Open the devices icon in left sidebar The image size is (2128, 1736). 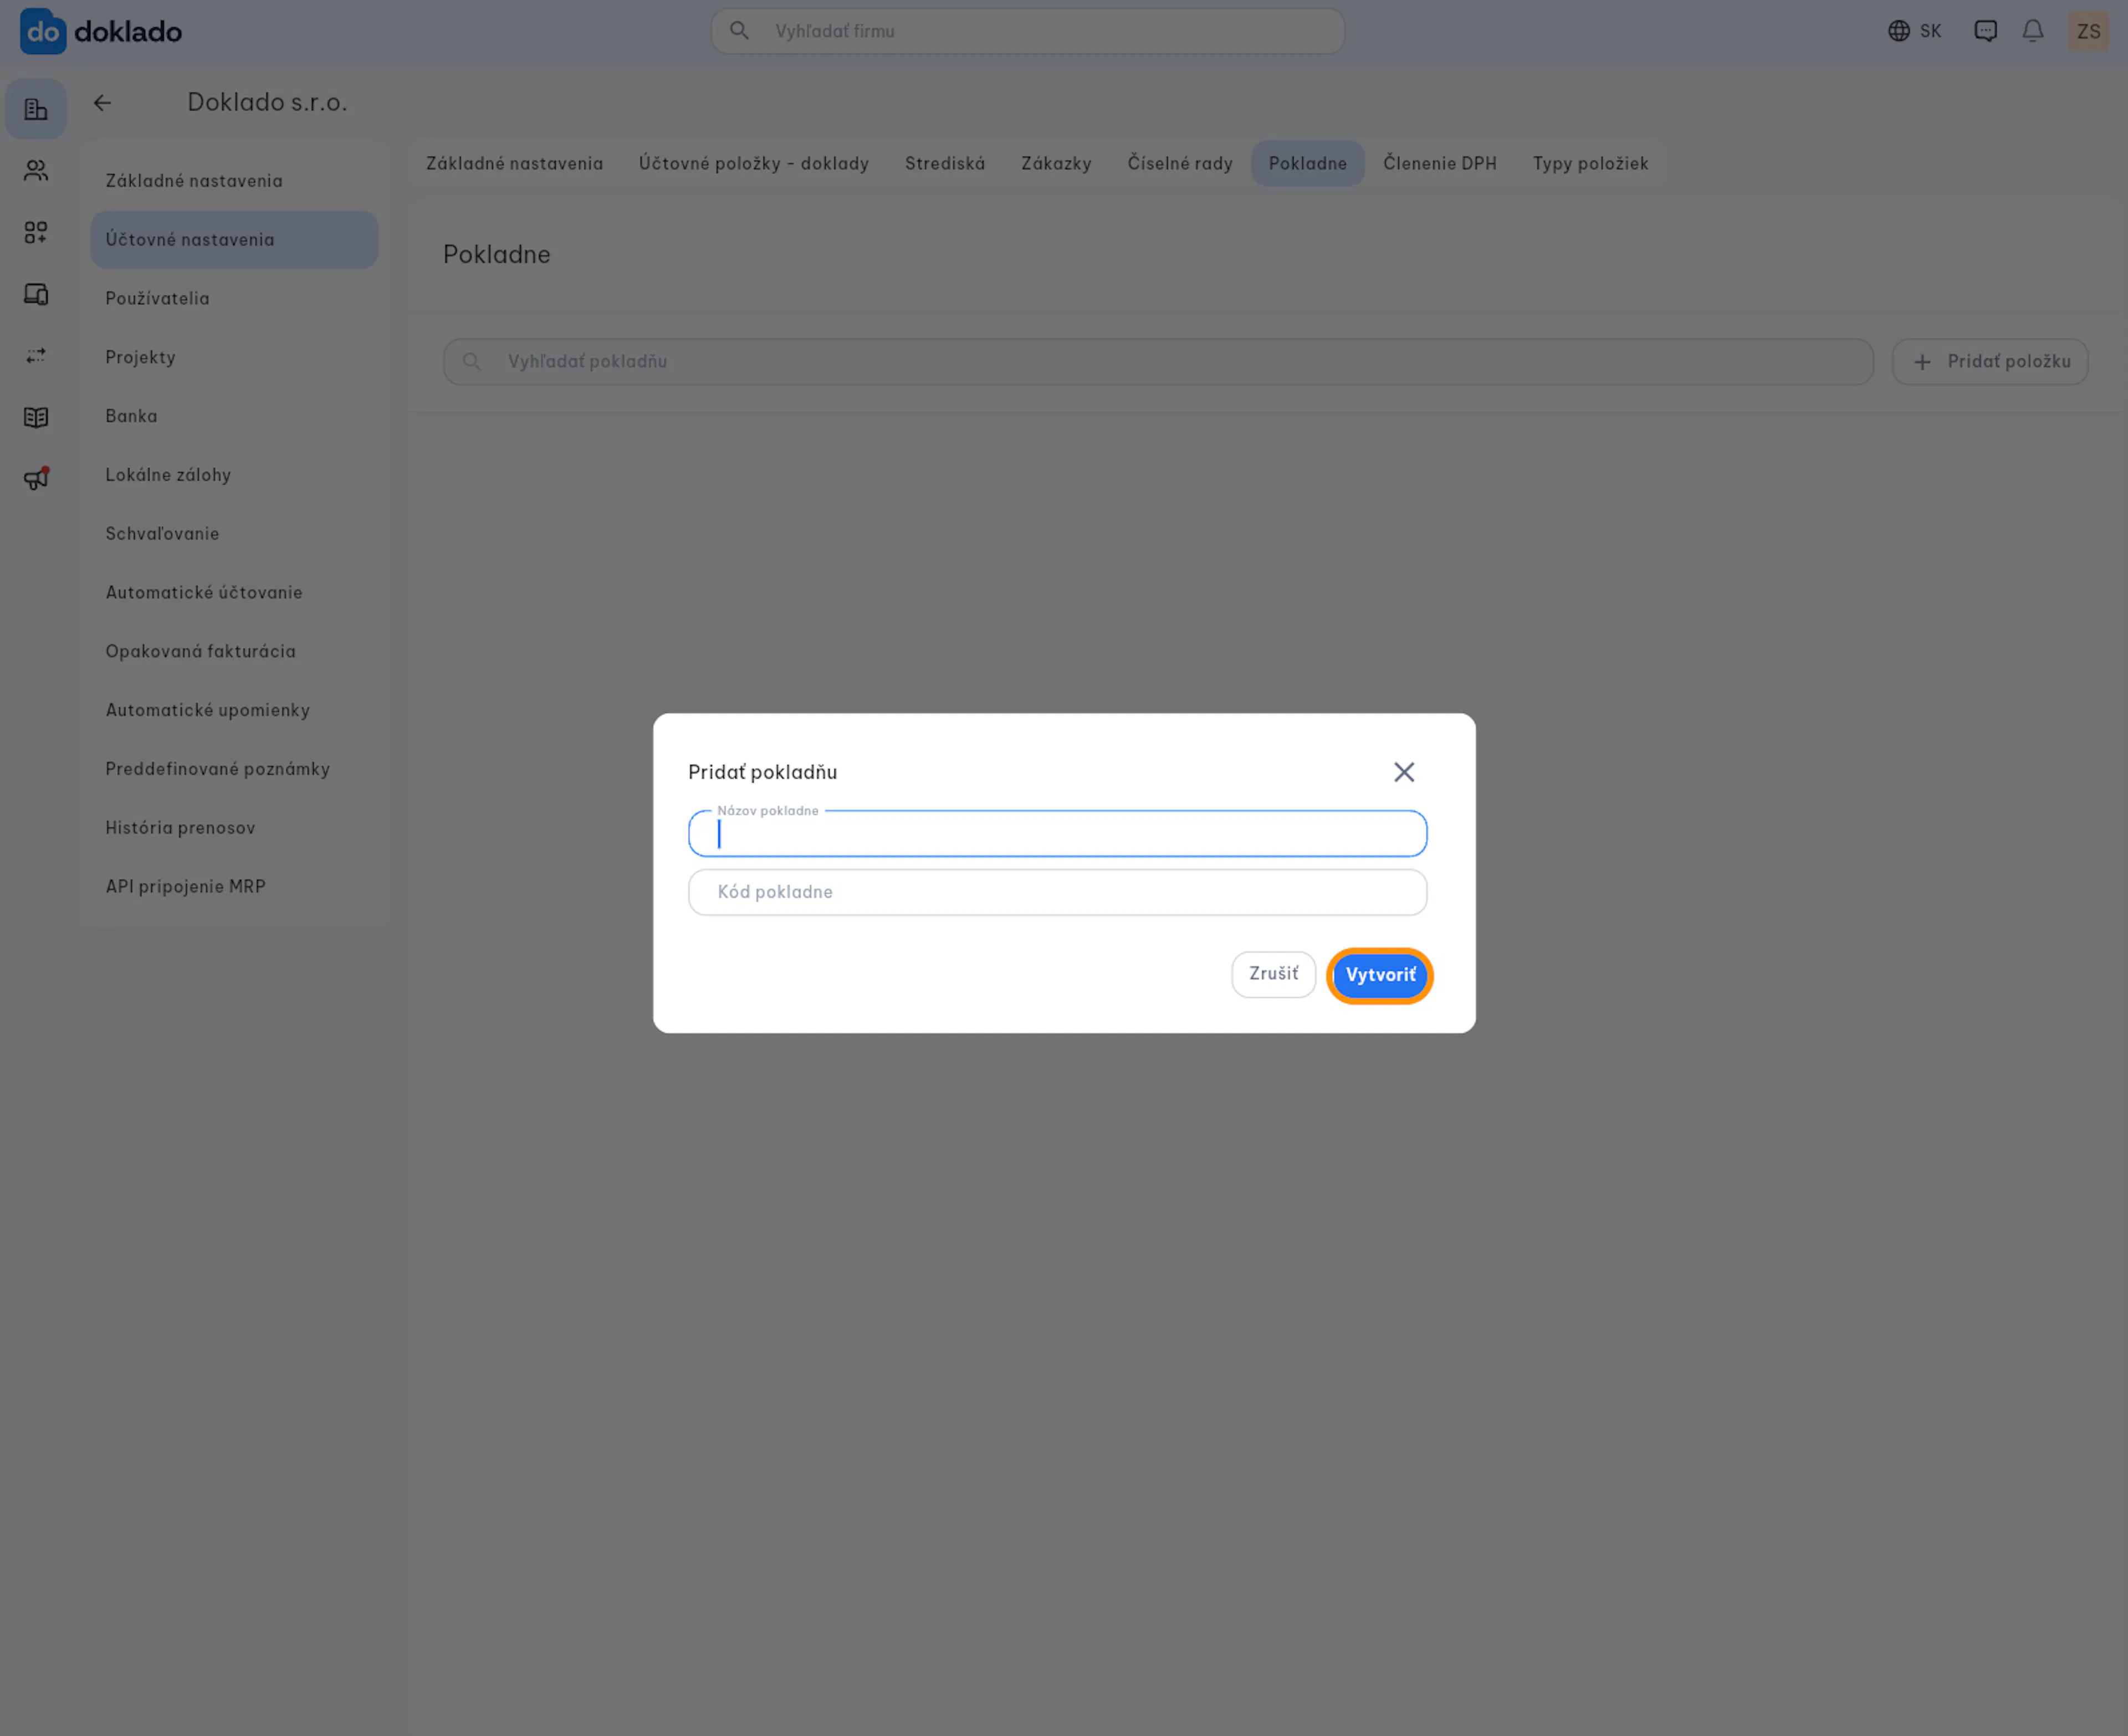[36, 295]
